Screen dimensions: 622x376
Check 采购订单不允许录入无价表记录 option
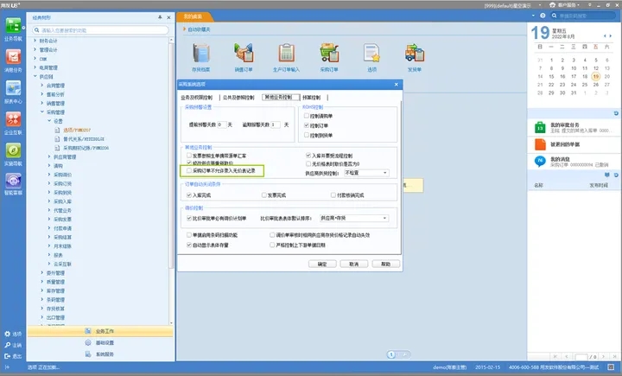coord(189,171)
